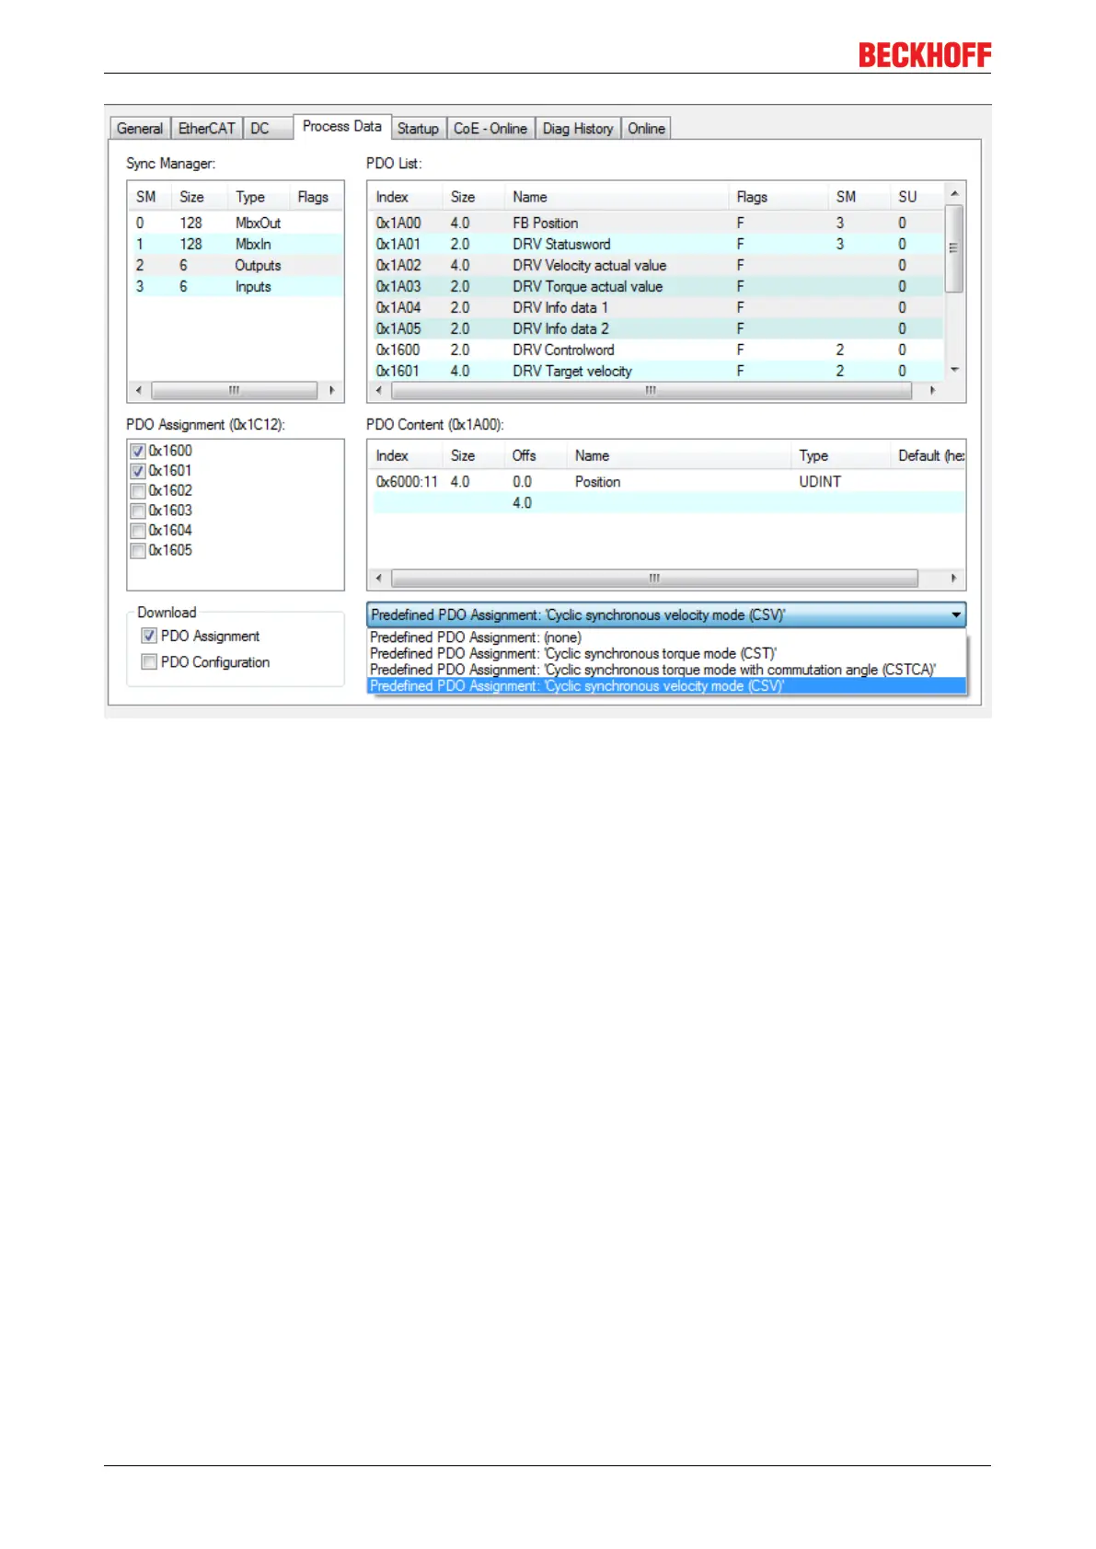Select the MbxIn sync manager row
This screenshot has height=1549, width=1096.
pos(236,244)
